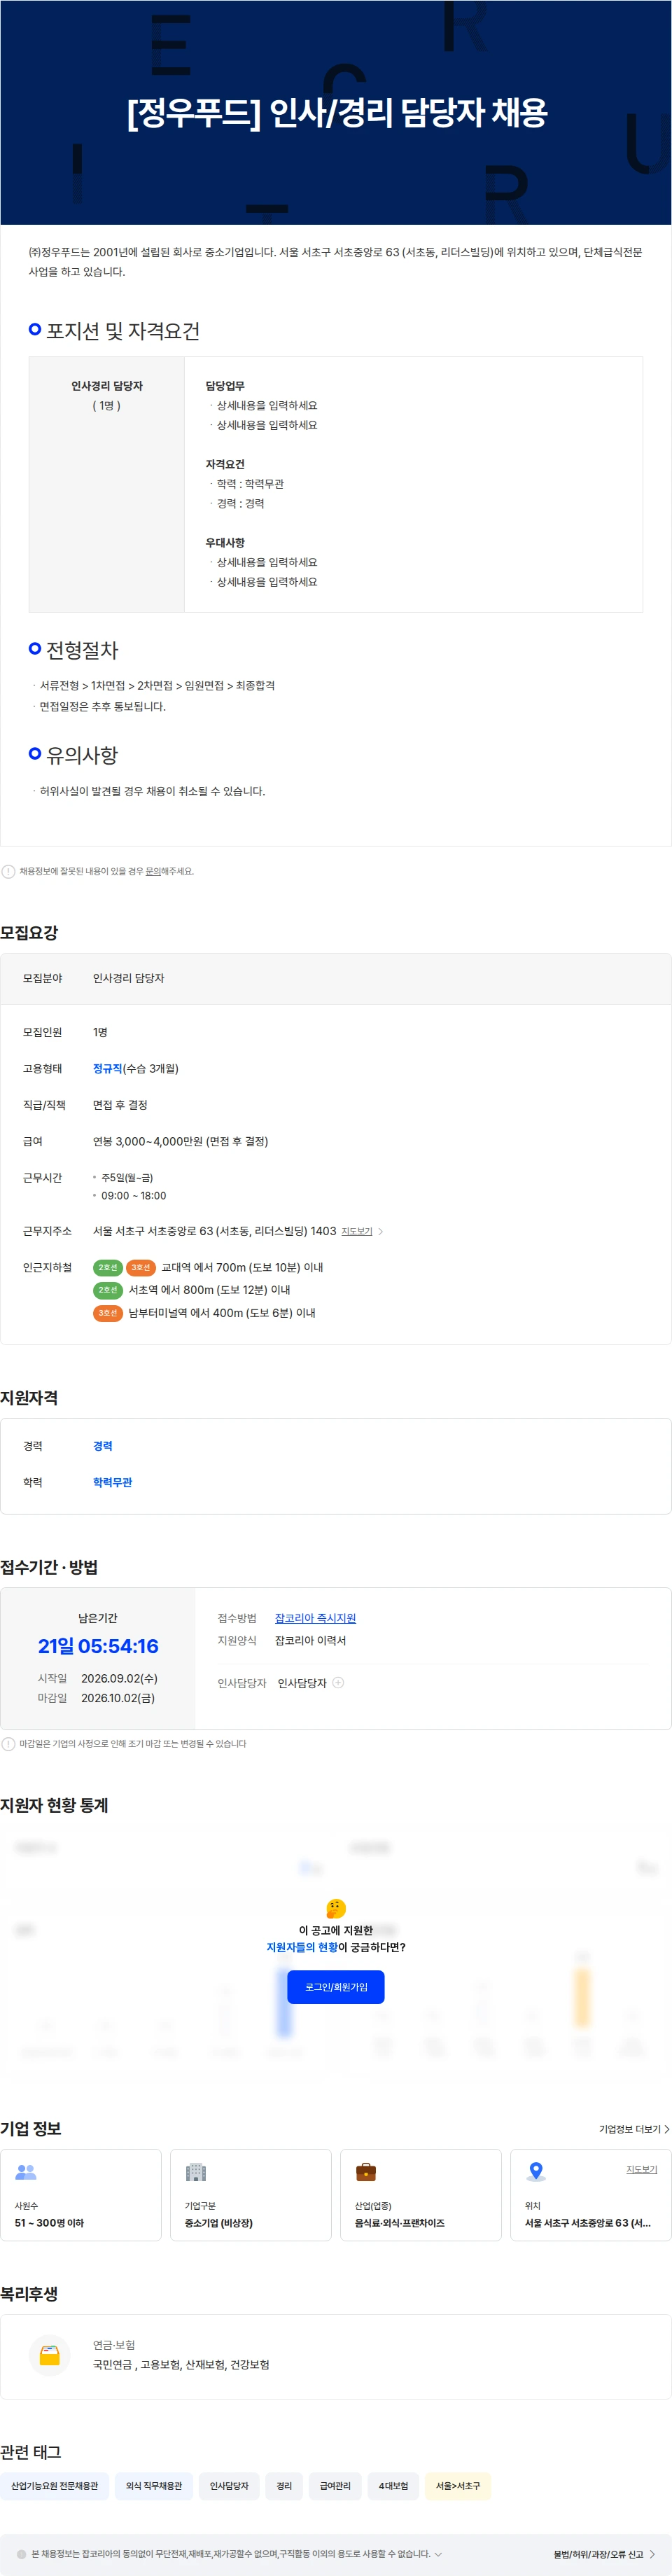672x2576 pixels.
Task: Select the 인사담당자 tag
Action: (x=229, y=2486)
